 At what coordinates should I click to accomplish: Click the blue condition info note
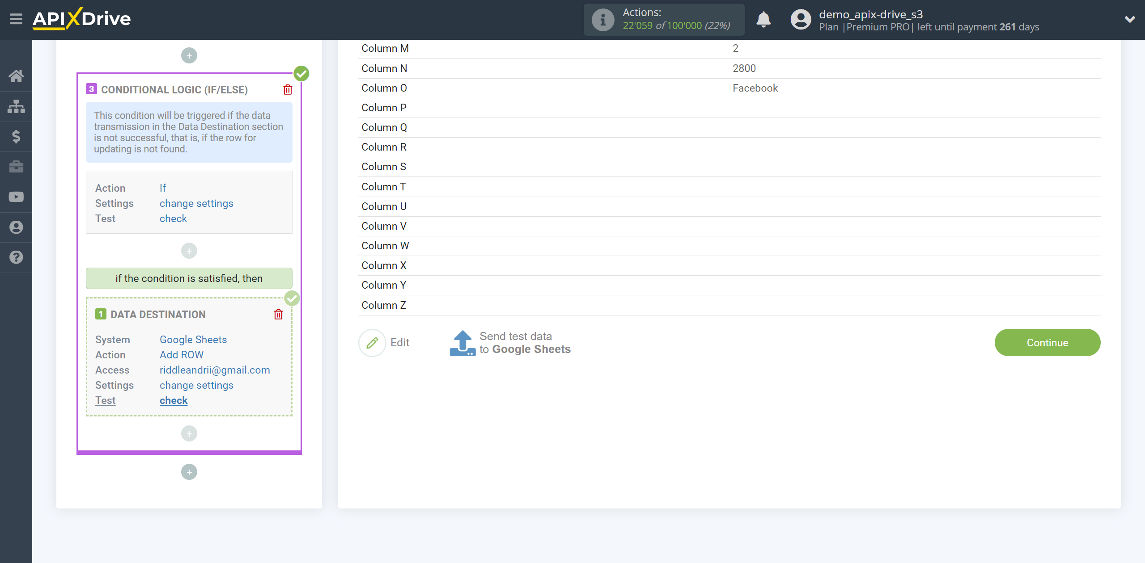tap(189, 132)
